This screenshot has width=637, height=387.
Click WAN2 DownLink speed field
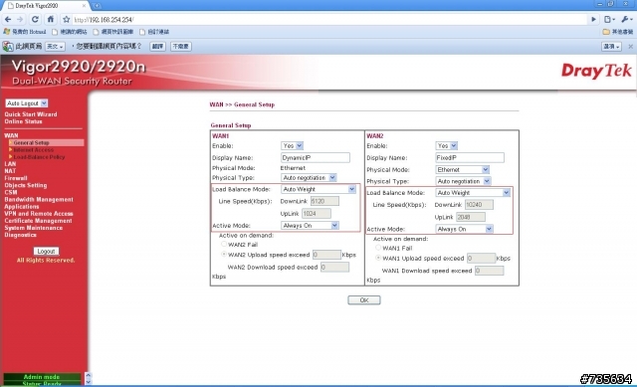pyautogui.click(x=479, y=205)
